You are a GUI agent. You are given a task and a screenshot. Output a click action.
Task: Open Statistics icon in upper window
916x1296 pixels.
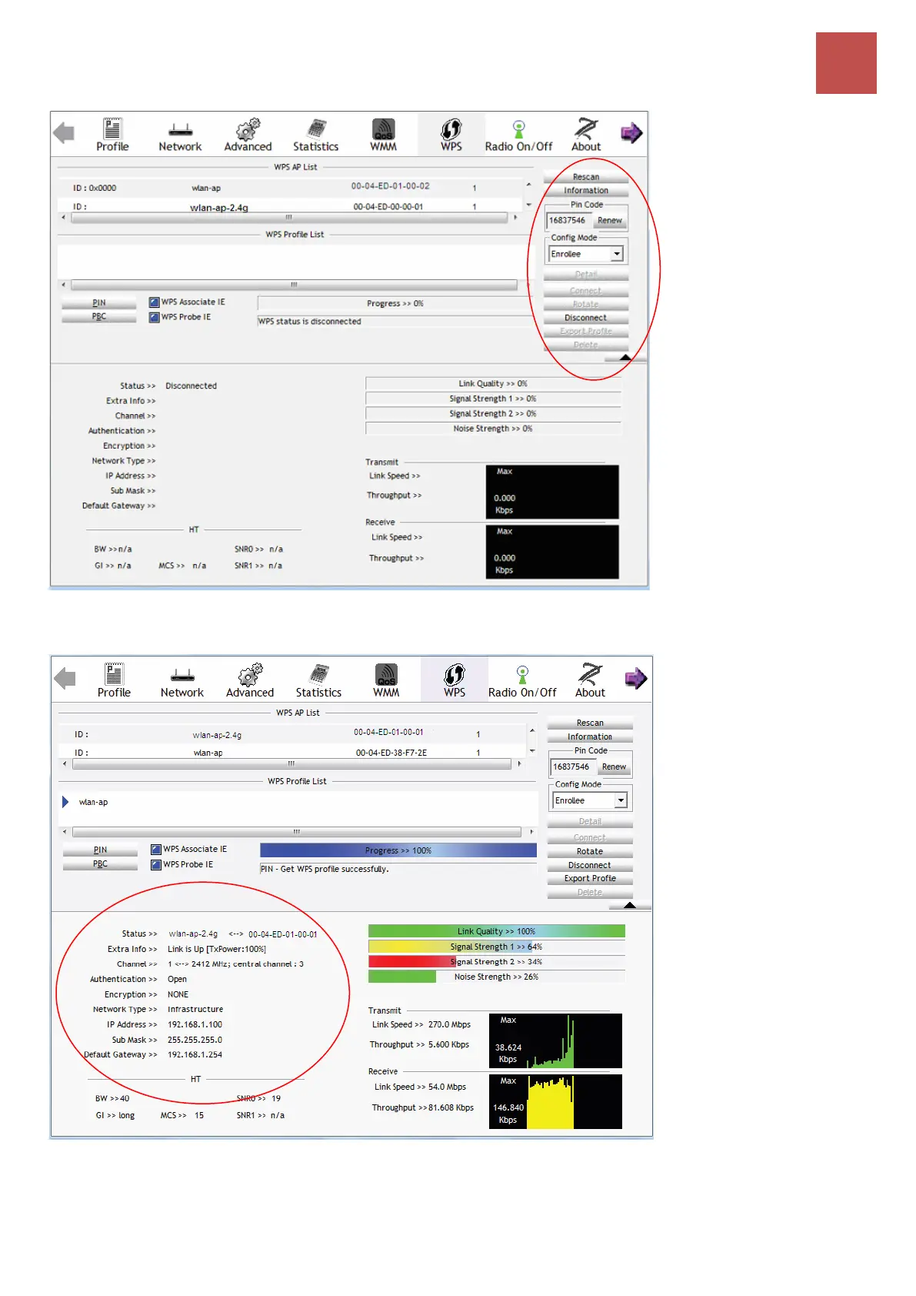[315, 135]
